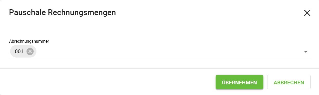Click the gray circular remove icon in the chip
Screen dimensions: 319x95
coord(30,52)
